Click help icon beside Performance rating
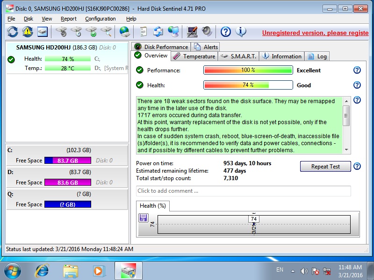Viewport: 374px width, 280px height. click(357, 70)
